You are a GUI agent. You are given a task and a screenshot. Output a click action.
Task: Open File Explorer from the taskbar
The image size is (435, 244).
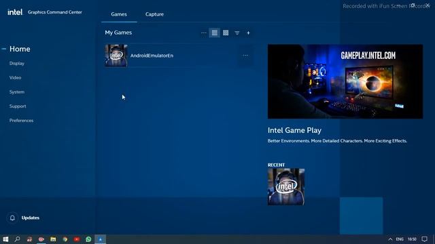tap(53, 239)
